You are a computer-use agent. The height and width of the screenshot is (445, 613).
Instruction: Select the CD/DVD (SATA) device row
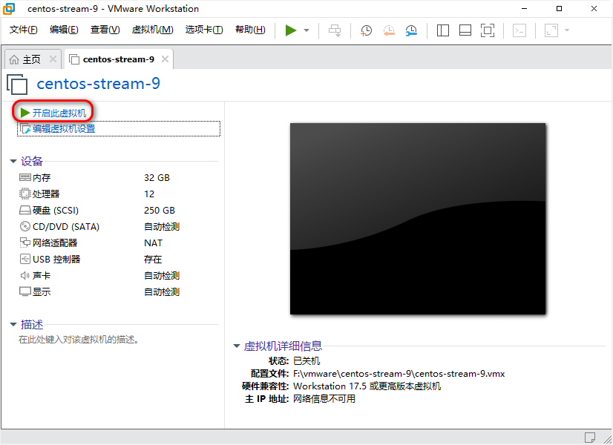(x=118, y=227)
